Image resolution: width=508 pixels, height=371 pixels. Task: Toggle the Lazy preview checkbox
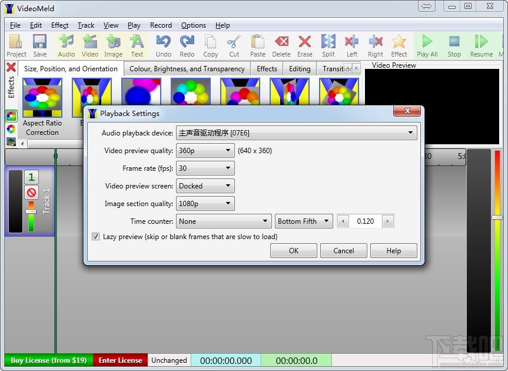coord(95,237)
